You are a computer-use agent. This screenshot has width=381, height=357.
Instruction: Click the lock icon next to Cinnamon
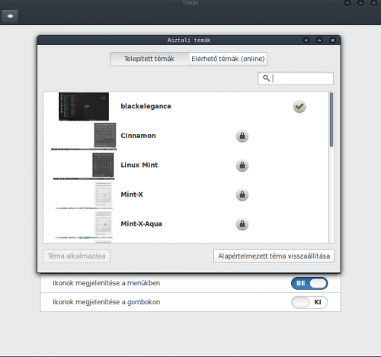242,136
